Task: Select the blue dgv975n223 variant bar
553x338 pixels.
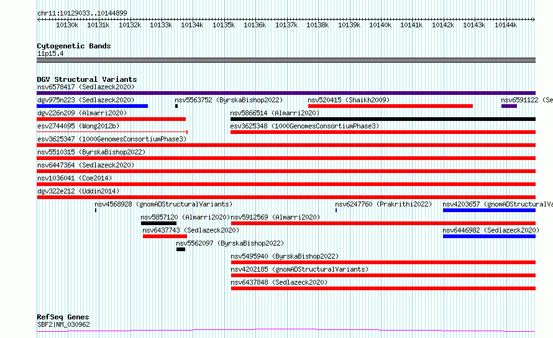Action: 93,106
